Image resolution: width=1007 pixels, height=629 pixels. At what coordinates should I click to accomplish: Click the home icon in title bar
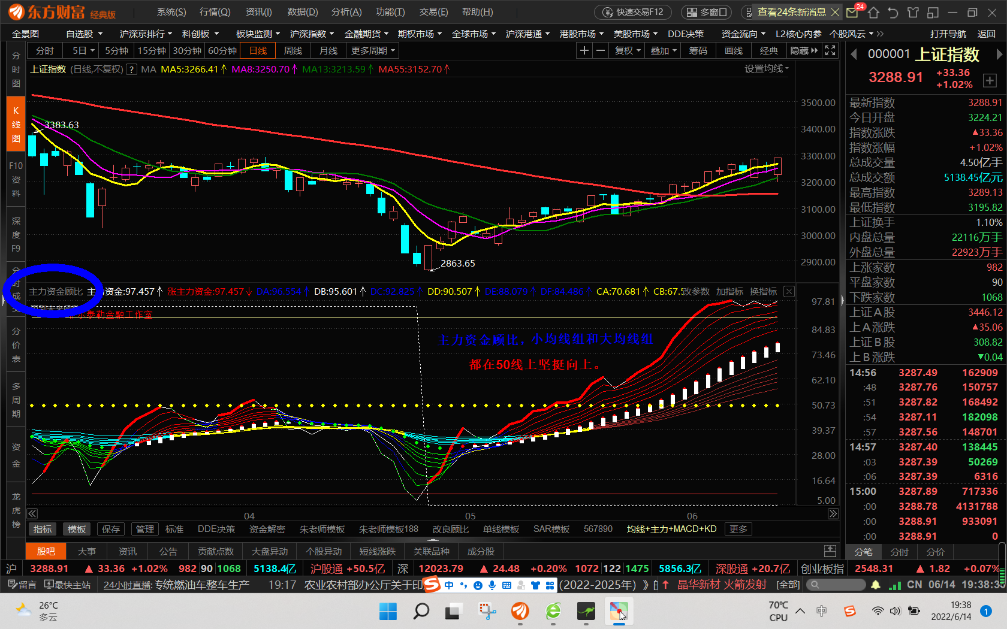point(873,12)
